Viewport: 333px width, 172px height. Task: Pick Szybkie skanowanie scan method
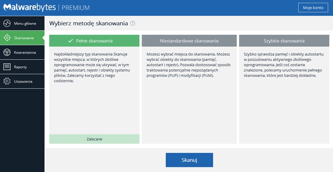pos(284,41)
